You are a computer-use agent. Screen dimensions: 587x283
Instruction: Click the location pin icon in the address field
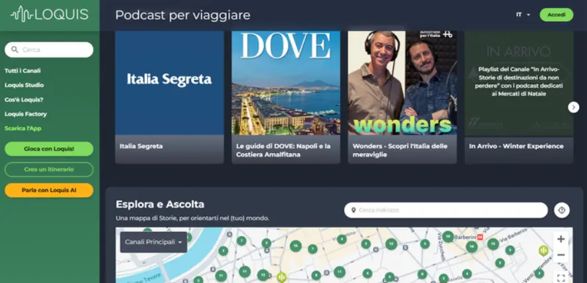[353, 210]
